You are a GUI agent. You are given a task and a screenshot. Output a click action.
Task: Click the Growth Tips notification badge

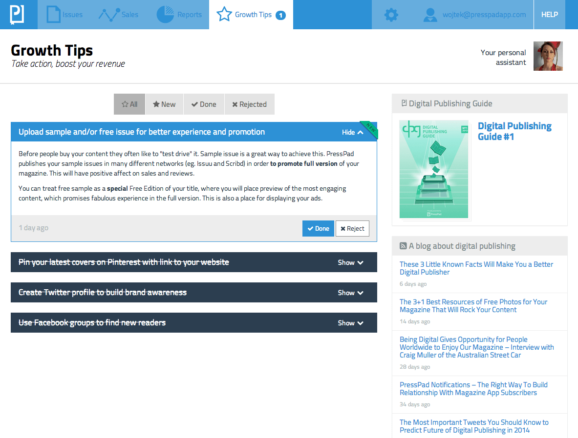click(280, 15)
